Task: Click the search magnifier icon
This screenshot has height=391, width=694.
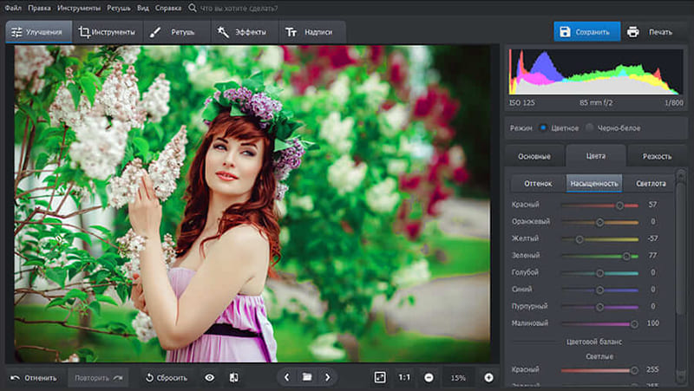Action: 192,8
